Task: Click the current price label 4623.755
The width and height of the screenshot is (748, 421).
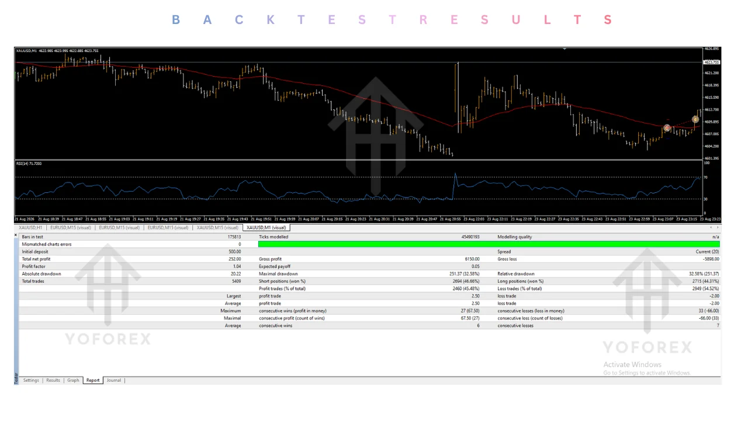Action: (712, 62)
